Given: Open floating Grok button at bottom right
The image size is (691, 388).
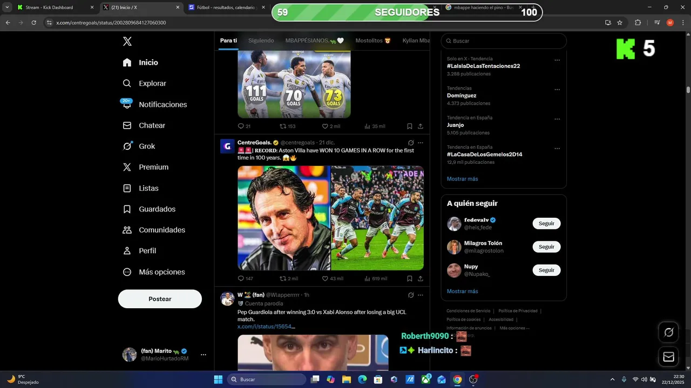Looking at the screenshot, I should (x=668, y=332).
